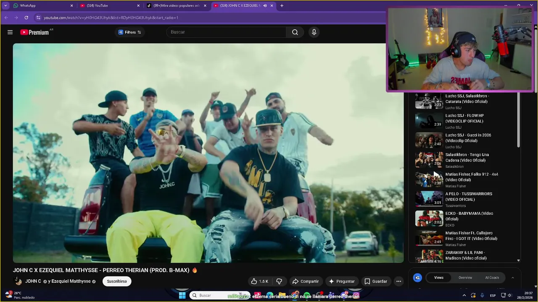Collapse the vidIQ panel chevron
This screenshot has width=538, height=302.
[x=512, y=278]
